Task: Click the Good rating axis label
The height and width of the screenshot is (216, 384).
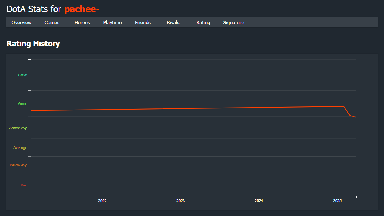Action: tap(22, 104)
